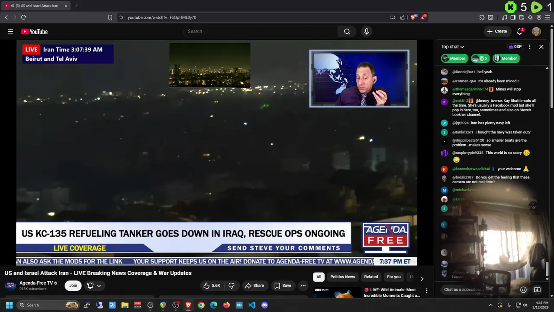
Task: Open the YouTube hamburger guide menu
Action: click(x=10, y=31)
